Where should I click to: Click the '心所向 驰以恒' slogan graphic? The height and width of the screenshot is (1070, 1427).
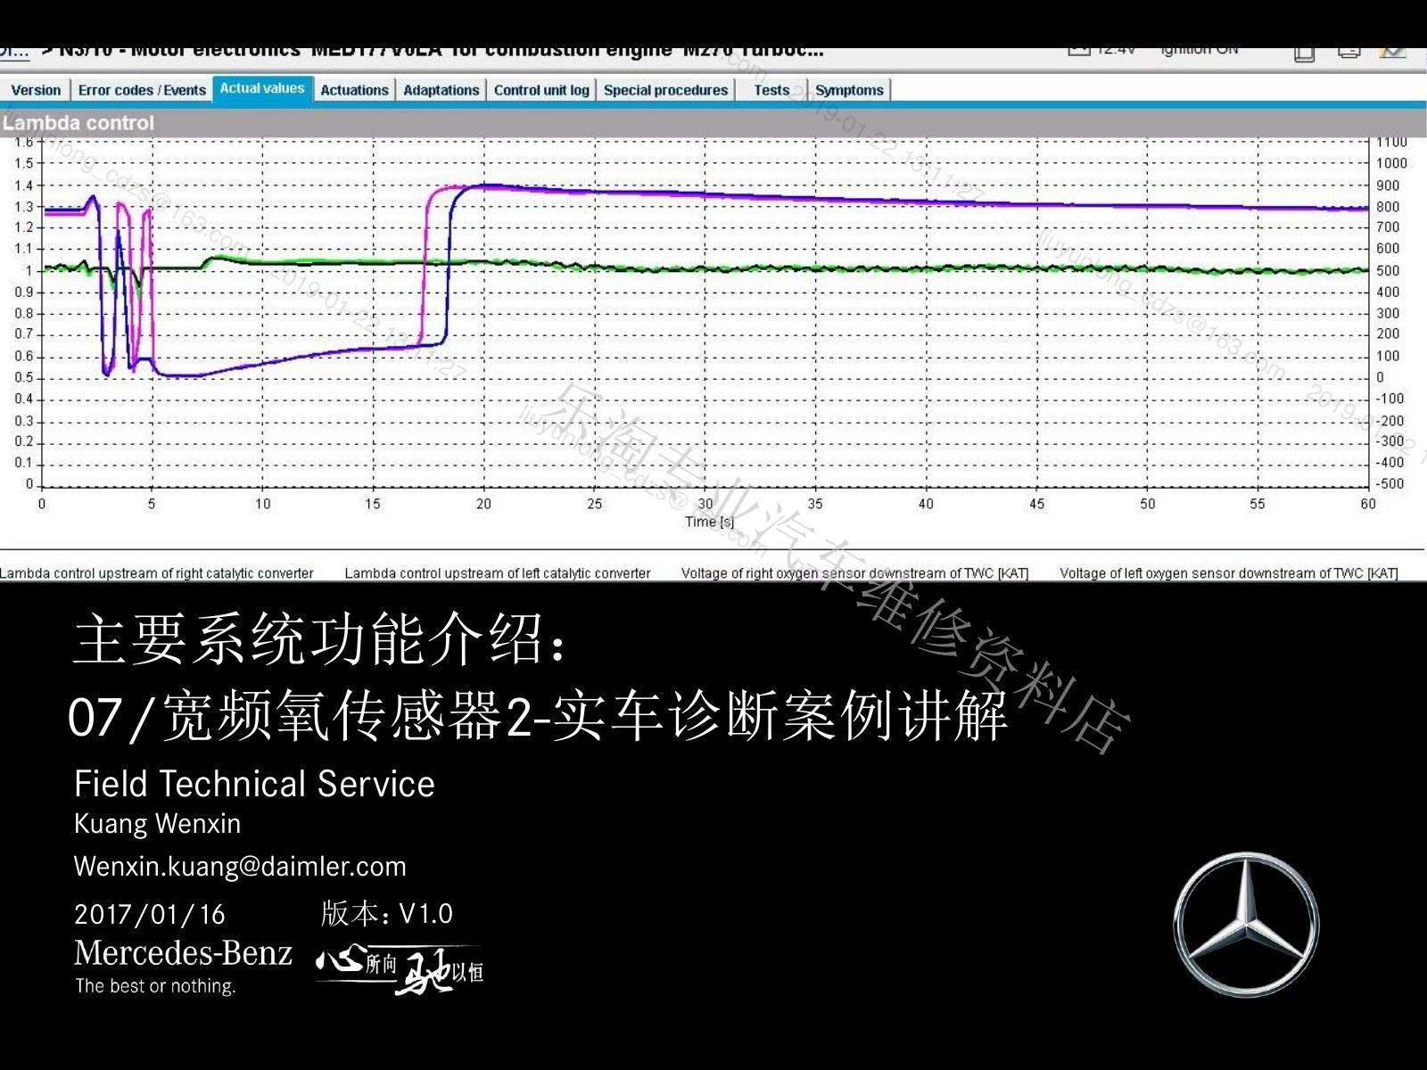(400, 969)
